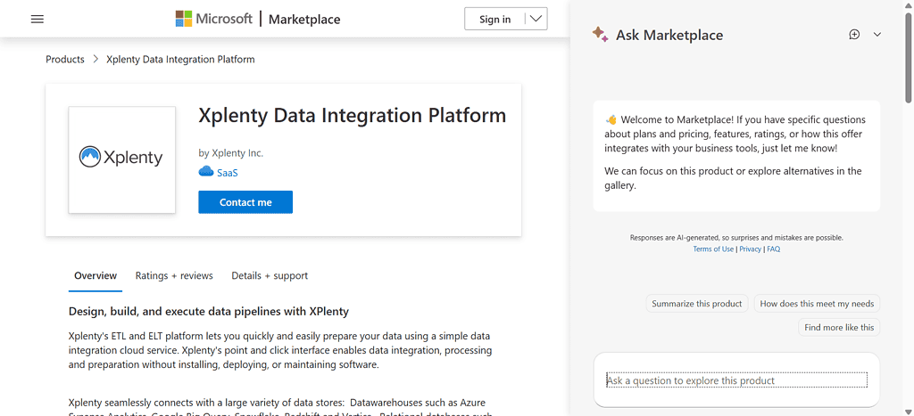Click the Xplenty logo thumbnail
Viewport: 914px width, 416px height.
pos(121,159)
